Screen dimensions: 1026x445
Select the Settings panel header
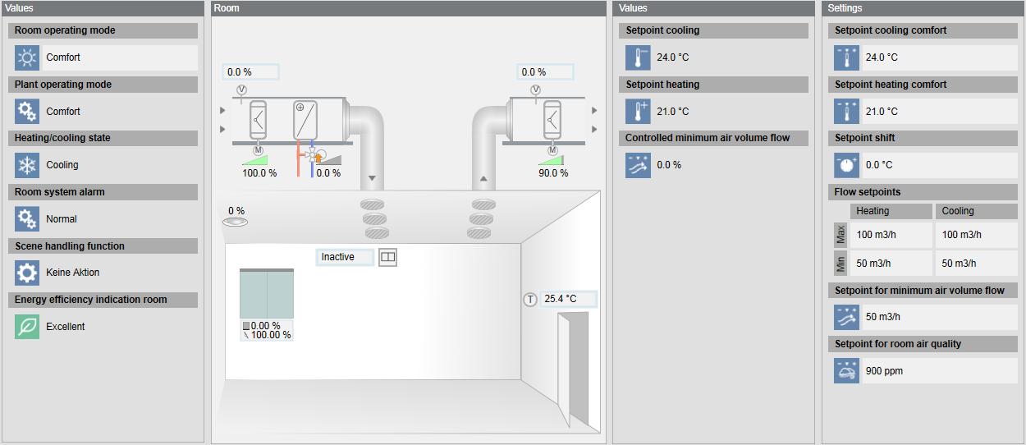923,8
